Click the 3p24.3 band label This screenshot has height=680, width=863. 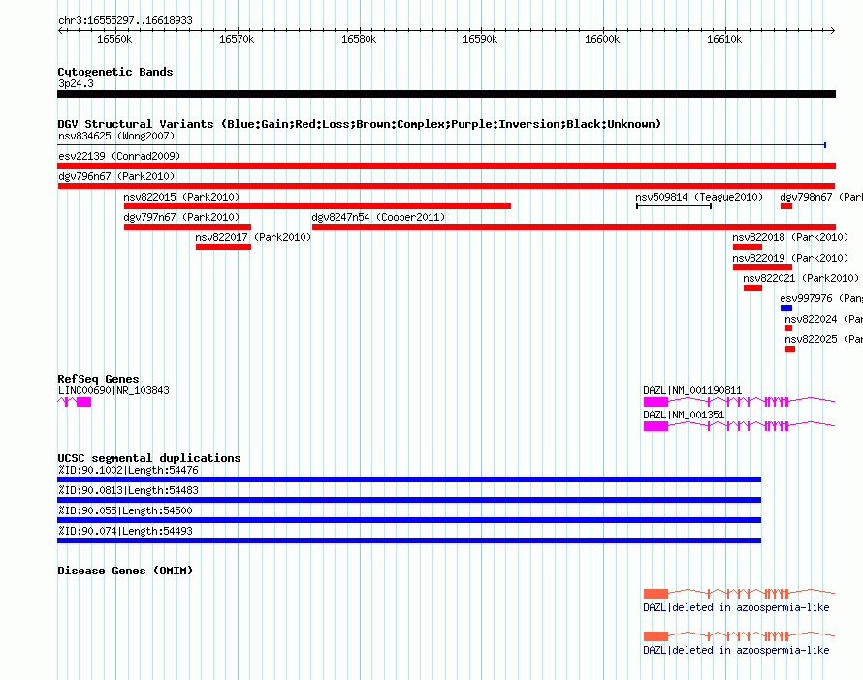(x=76, y=83)
